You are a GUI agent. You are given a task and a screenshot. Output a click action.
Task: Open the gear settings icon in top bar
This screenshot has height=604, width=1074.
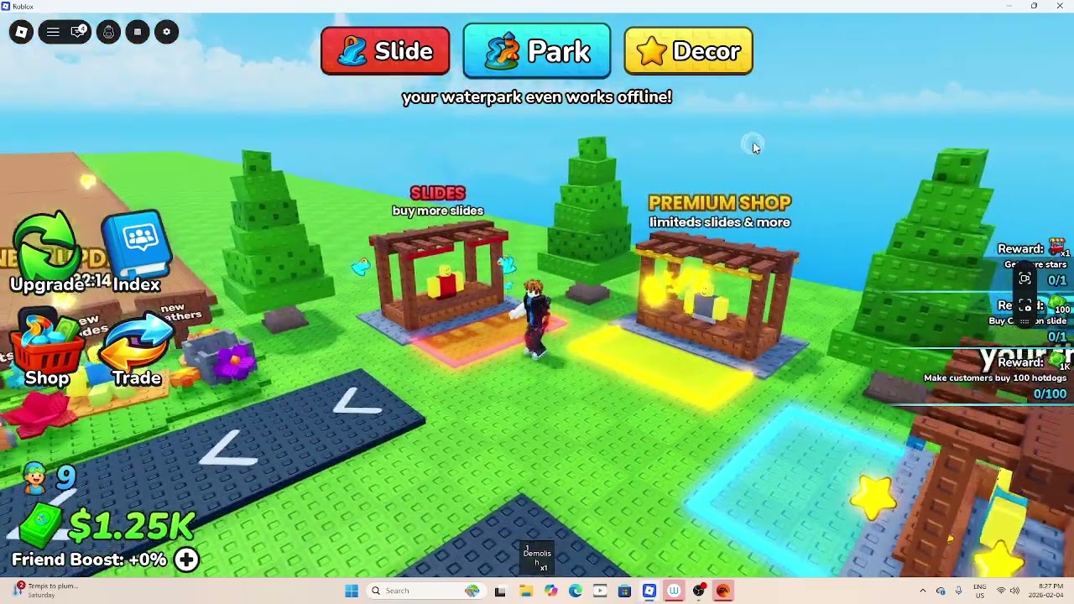[167, 33]
